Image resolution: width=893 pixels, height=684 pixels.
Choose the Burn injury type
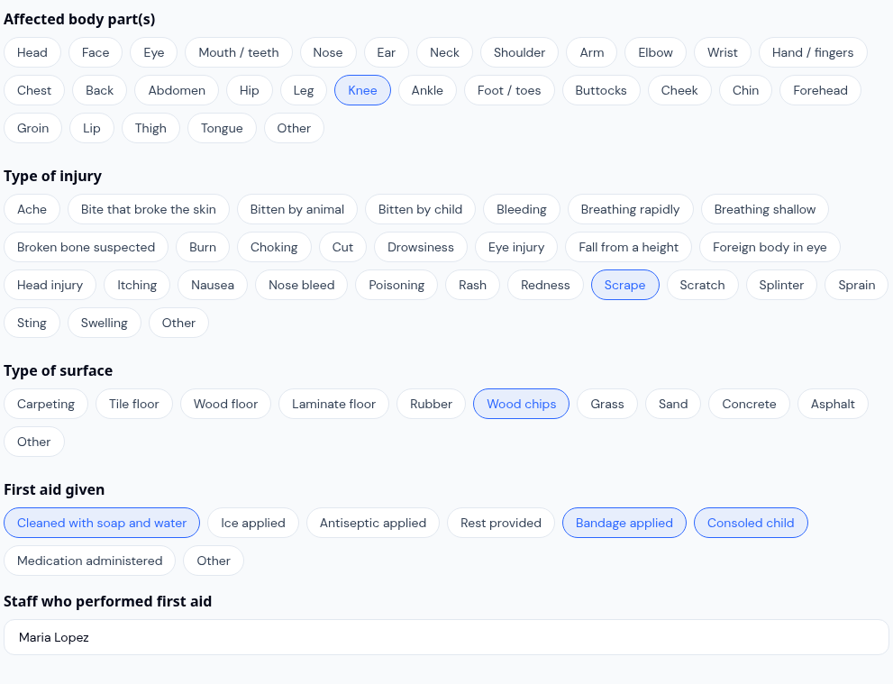point(203,247)
